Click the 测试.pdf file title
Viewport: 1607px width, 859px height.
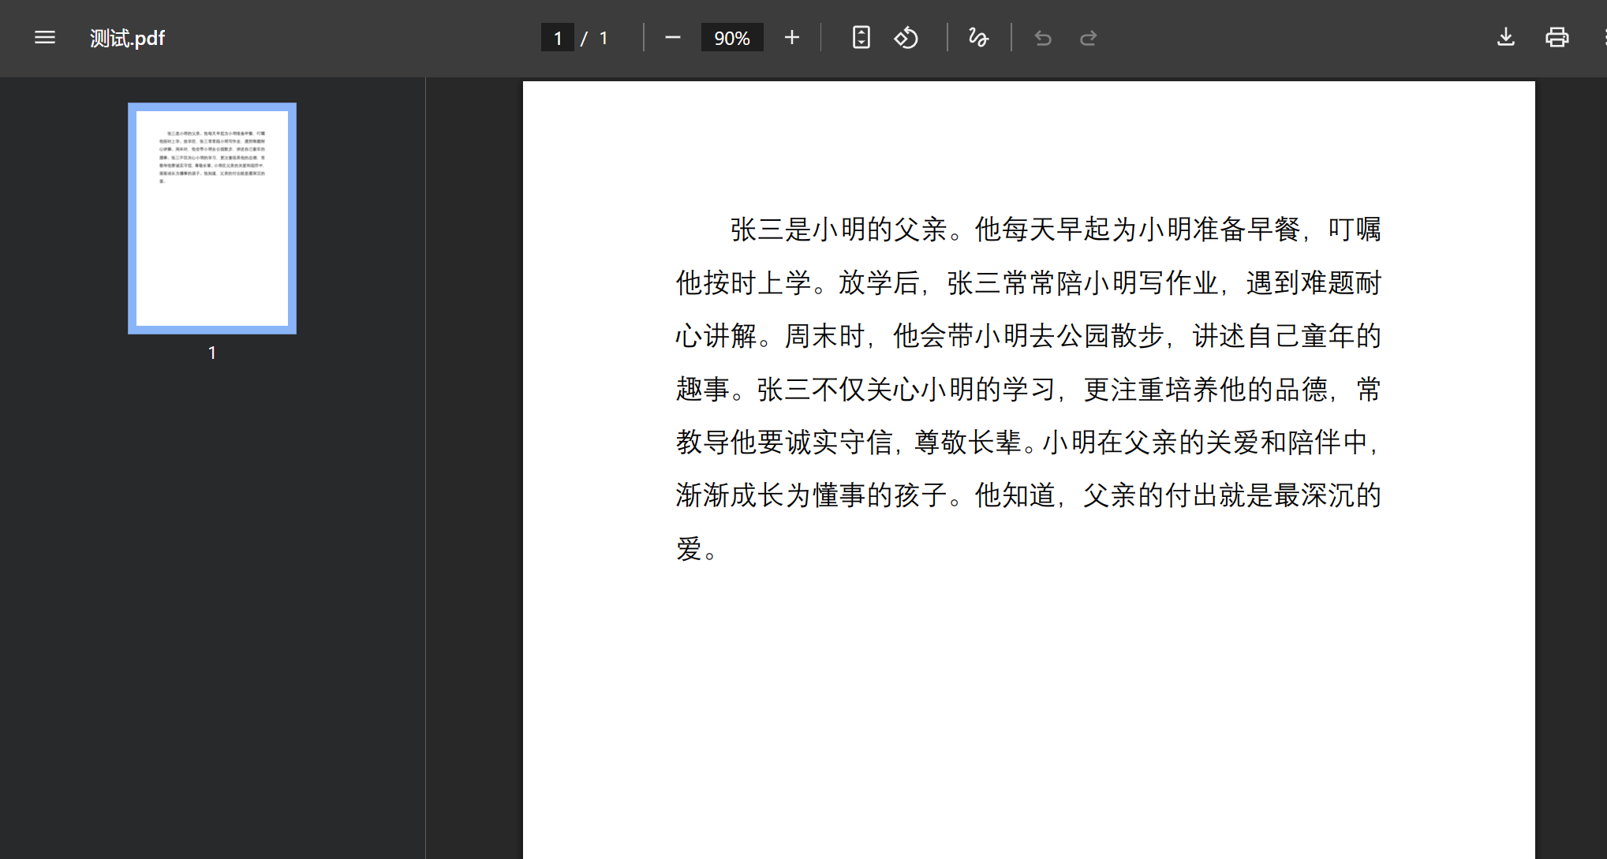coord(127,38)
